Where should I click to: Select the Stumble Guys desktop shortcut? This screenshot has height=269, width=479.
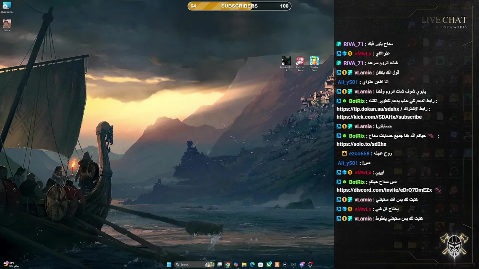click(314, 64)
